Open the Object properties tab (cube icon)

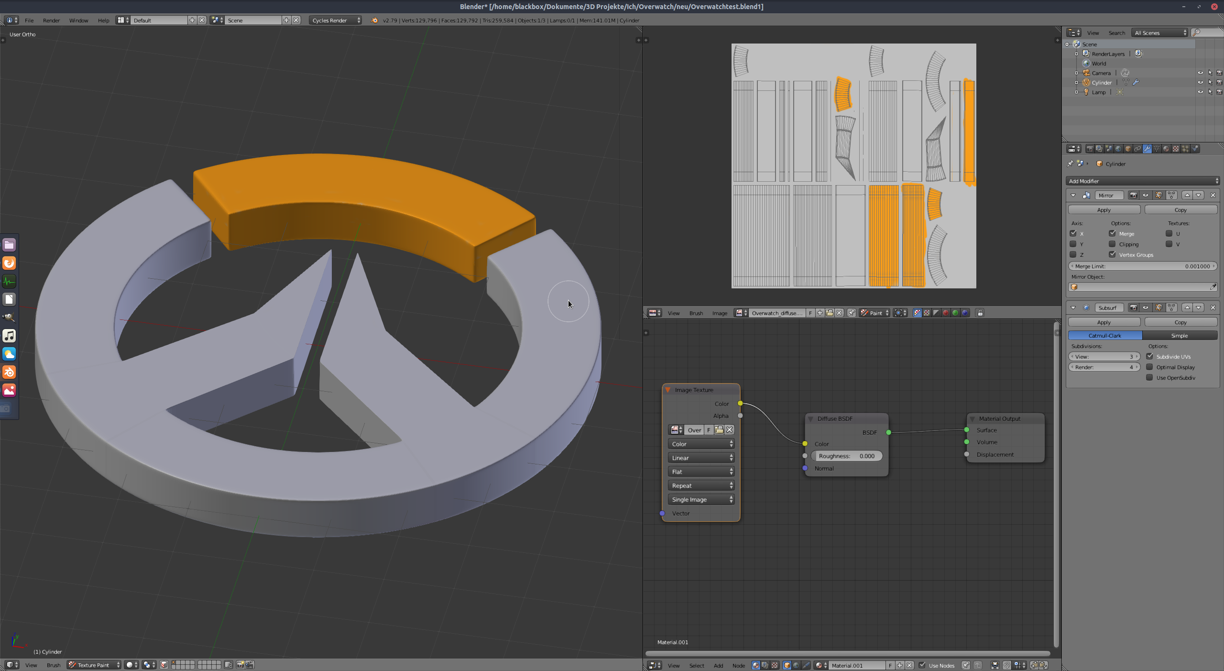(1128, 149)
